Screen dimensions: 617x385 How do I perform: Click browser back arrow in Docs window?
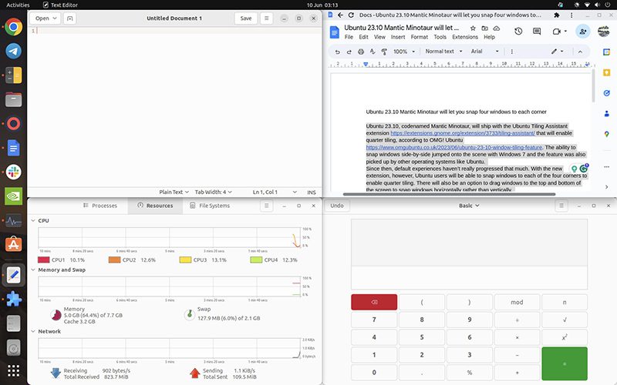coord(340,15)
